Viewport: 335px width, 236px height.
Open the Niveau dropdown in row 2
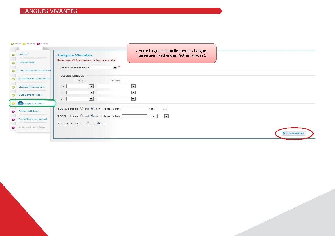(116, 92)
